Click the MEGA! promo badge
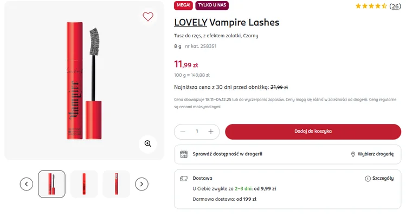The height and width of the screenshot is (217, 406). click(x=183, y=5)
